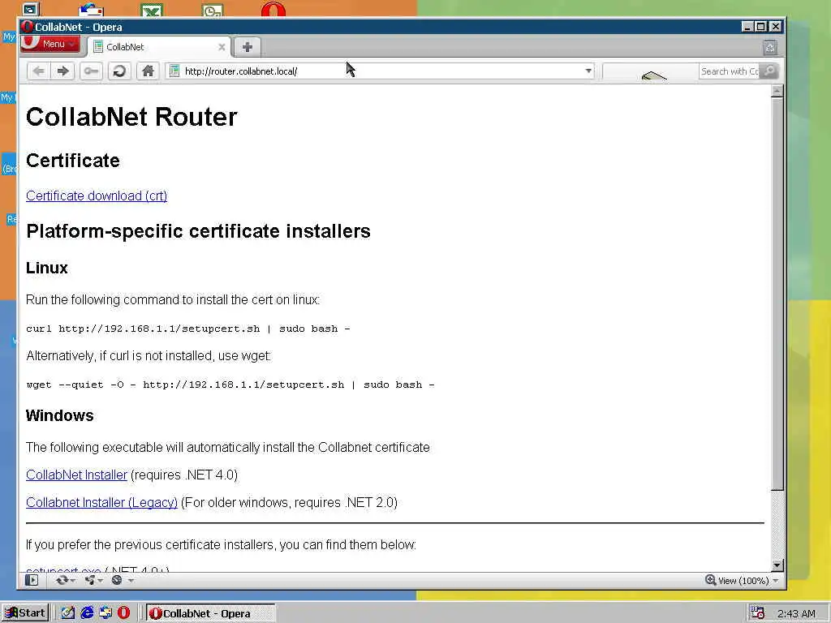831x623 pixels.
Task: Focus the Search with field
Action: pyautogui.click(x=729, y=71)
